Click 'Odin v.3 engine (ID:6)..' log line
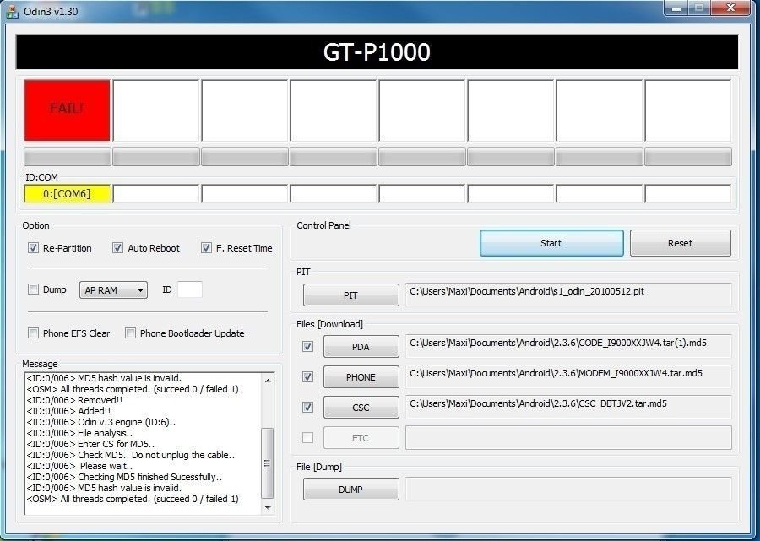The height and width of the screenshot is (541, 760). (100, 422)
